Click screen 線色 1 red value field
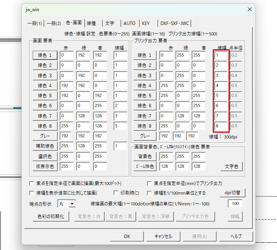 [x=67, y=55]
